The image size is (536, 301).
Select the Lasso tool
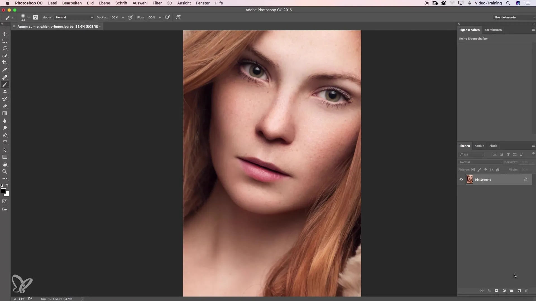click(5, 48)
